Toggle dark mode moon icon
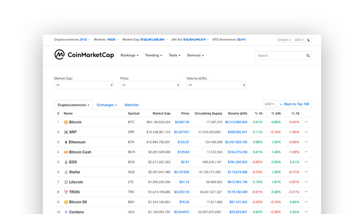 [309, 40]
